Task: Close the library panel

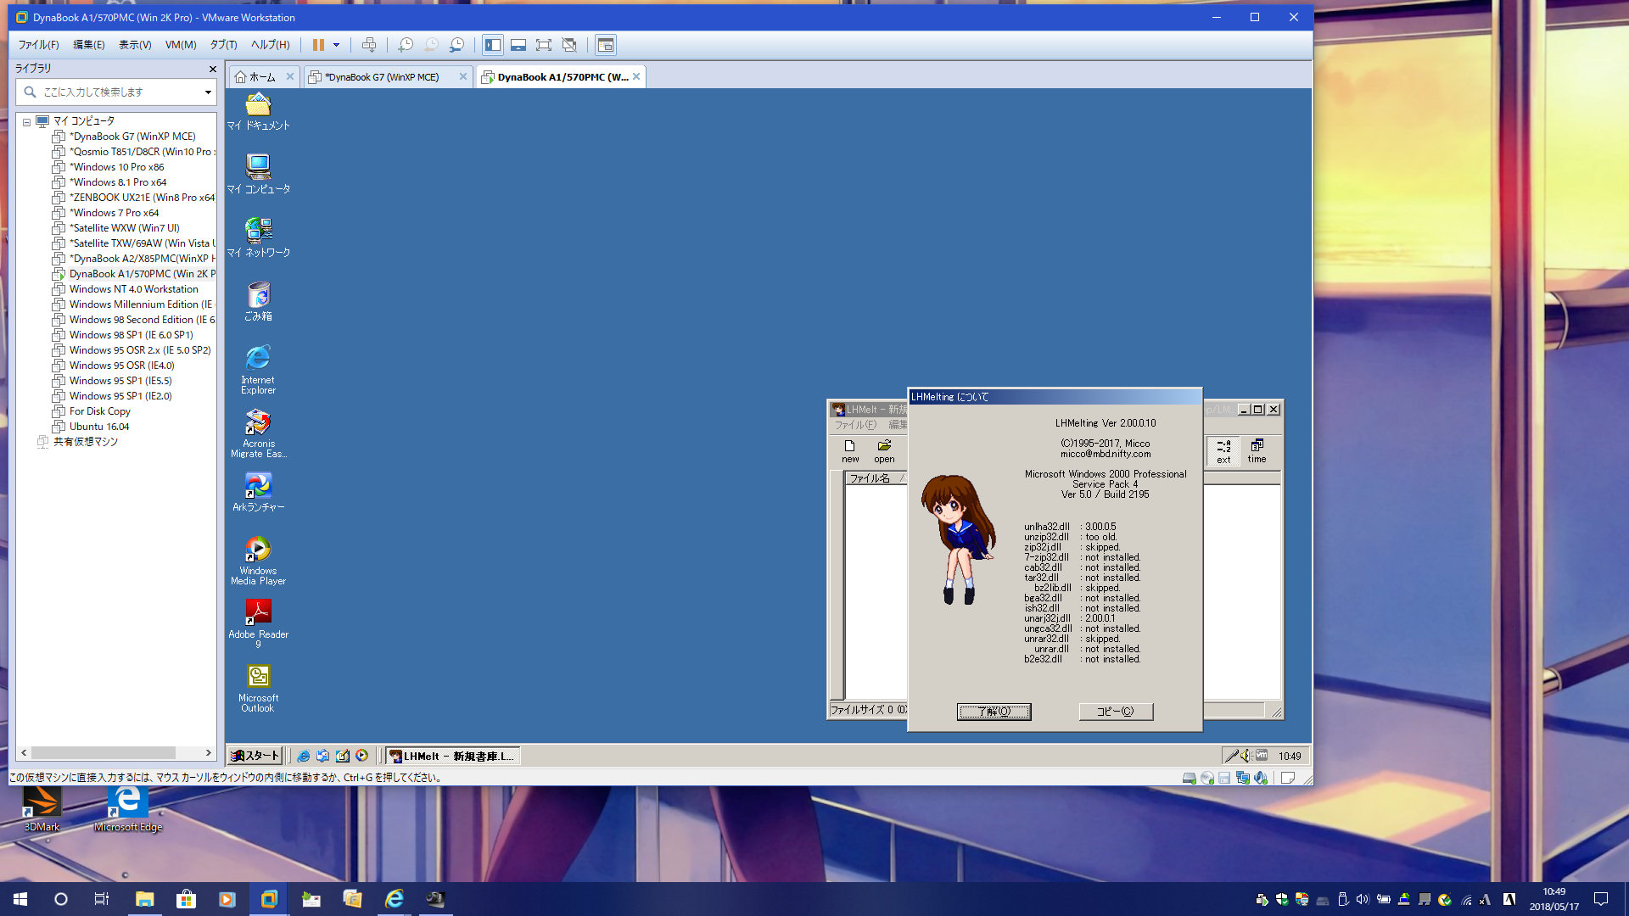Action: click(x=212, y=69)
